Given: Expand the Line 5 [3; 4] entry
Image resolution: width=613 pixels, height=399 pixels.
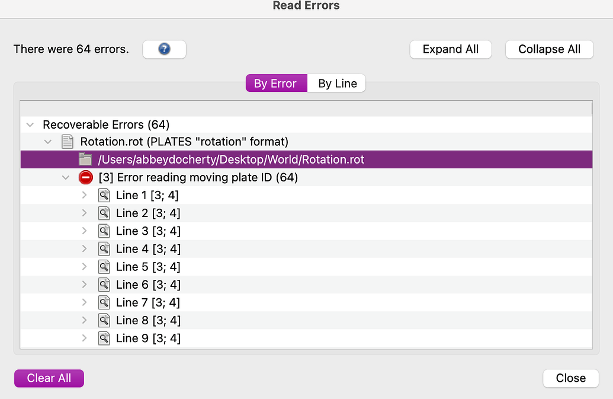Looking at the screenshot, I should 84,266.
